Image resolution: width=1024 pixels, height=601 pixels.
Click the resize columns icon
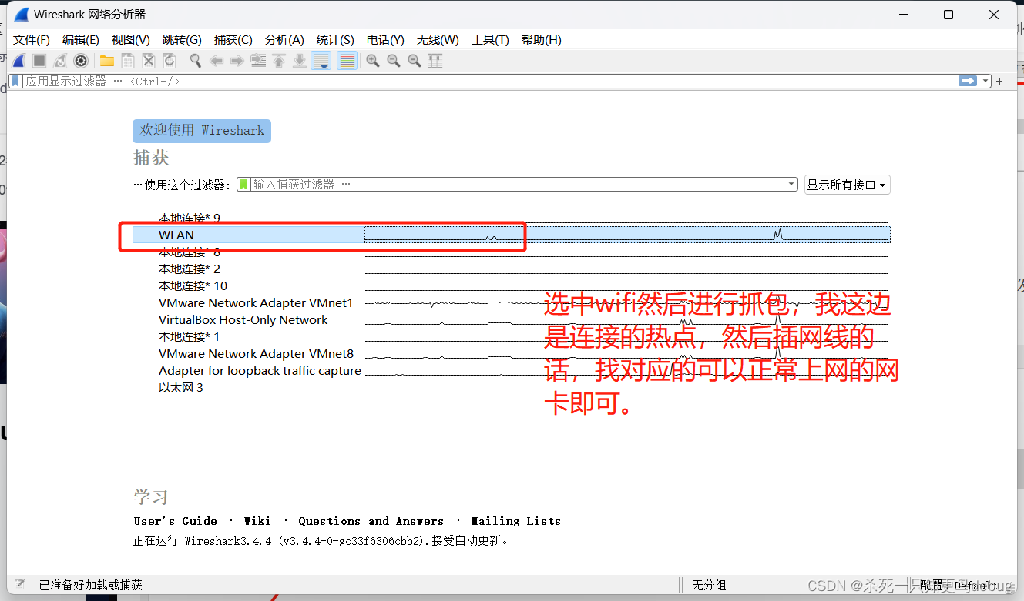point(435,61)
